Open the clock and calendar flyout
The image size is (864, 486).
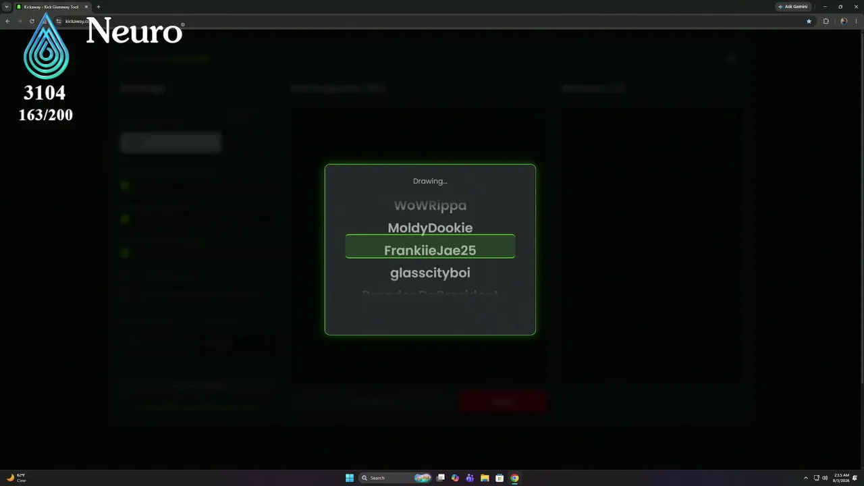(841, 478)
